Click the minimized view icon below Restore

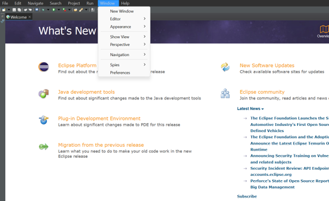(2, 21)
